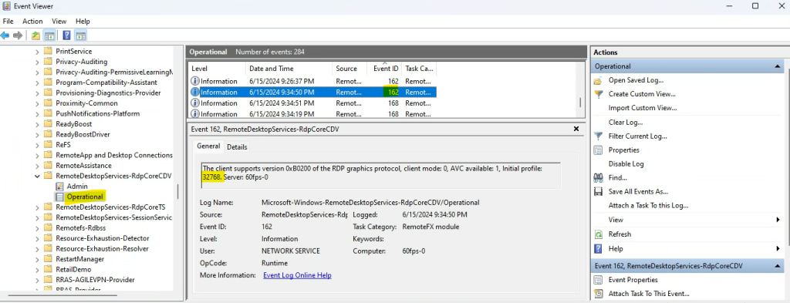This screenshot has width=790, height=303.
Task: Click the Up one level folder icon
Action: point(35,35)
